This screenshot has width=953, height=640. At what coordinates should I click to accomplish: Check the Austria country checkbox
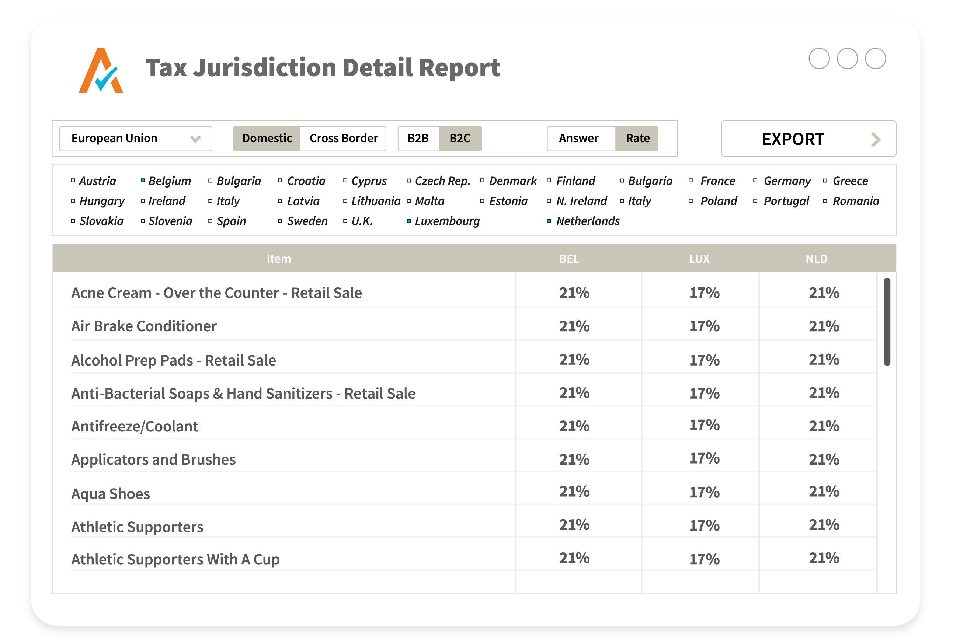click(x=73, y=181)
